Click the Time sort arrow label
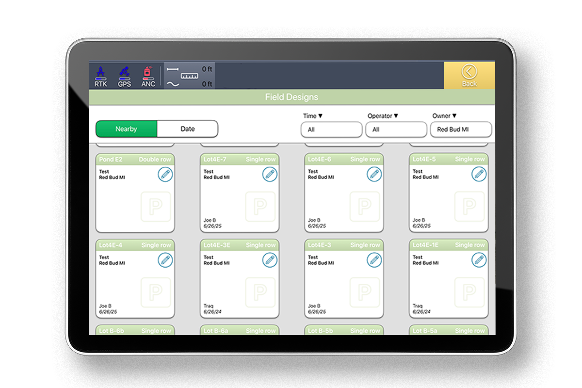 pyautogui.click(x=313, y=116)
